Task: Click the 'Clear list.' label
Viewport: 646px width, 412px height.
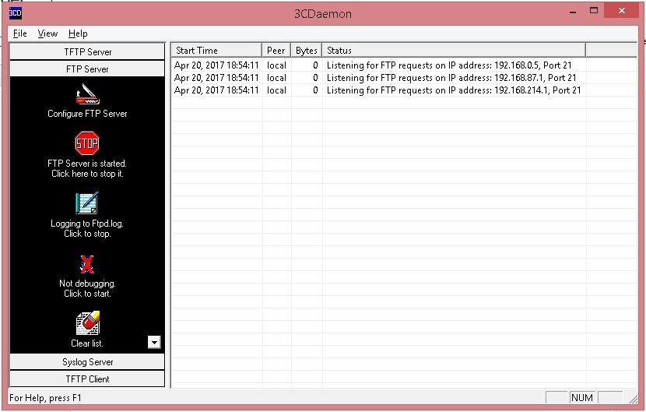Action: coord(87,343)
